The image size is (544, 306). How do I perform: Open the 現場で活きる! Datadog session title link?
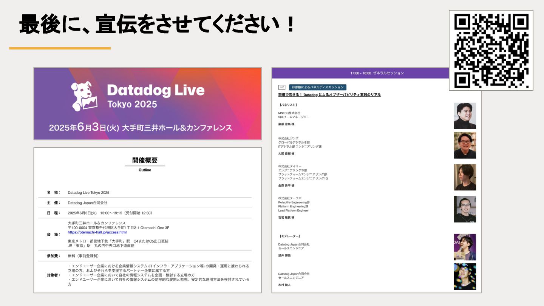coord(329,95)
